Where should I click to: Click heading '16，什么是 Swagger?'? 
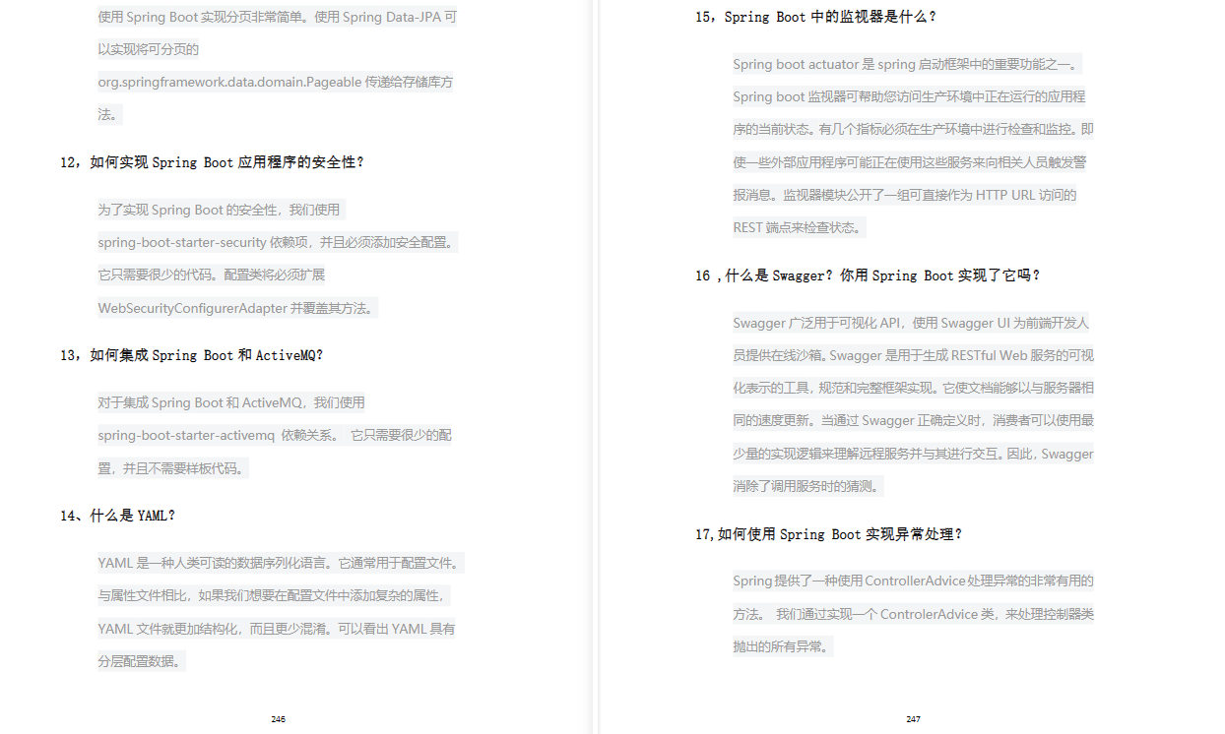[765, 275]
